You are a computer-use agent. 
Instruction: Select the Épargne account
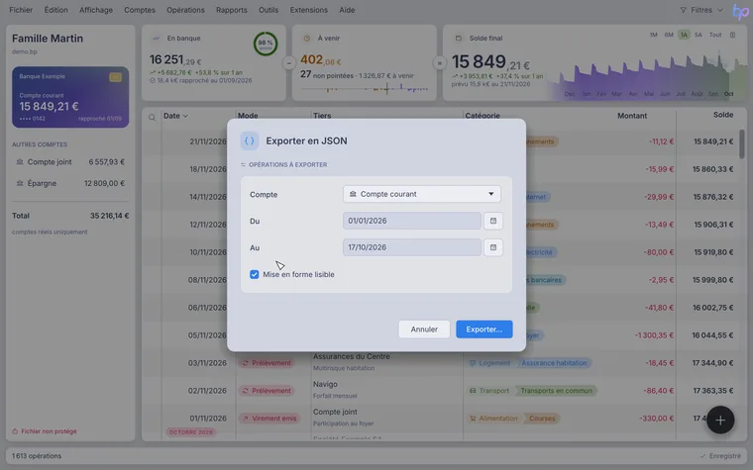[70, 183]
